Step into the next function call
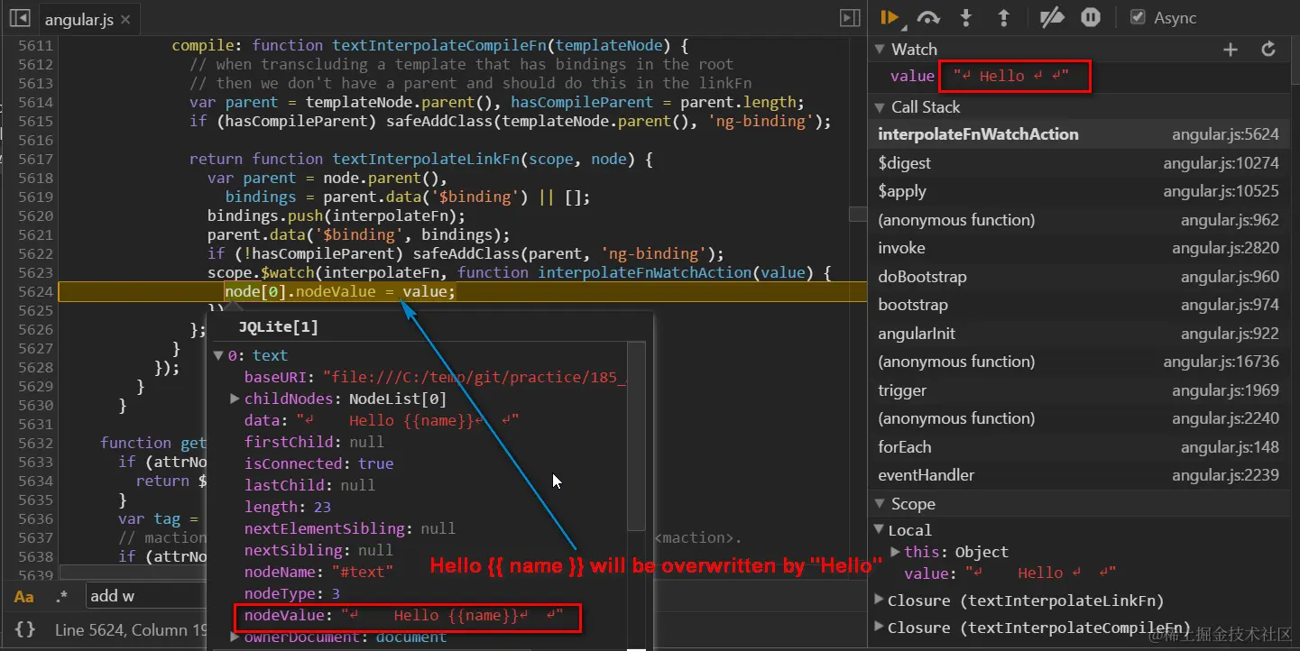 (966, 17)
